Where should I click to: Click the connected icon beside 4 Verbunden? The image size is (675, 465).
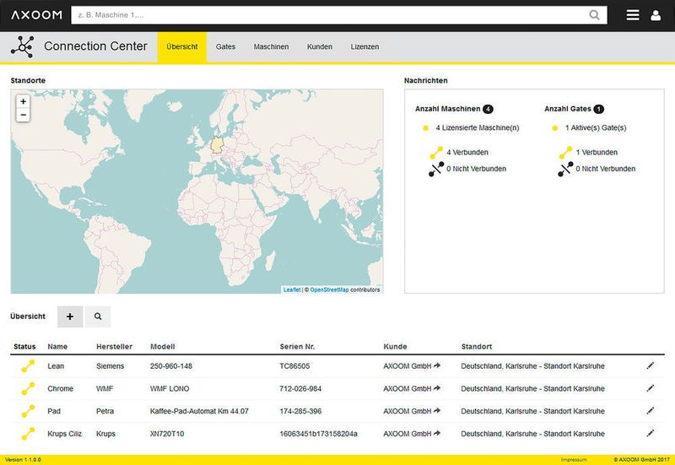436,153
